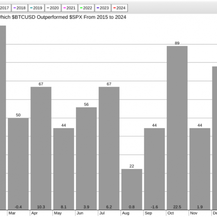Click the June bar labeled 56
This screenshot has height=217, width=217.
[86, 159]
